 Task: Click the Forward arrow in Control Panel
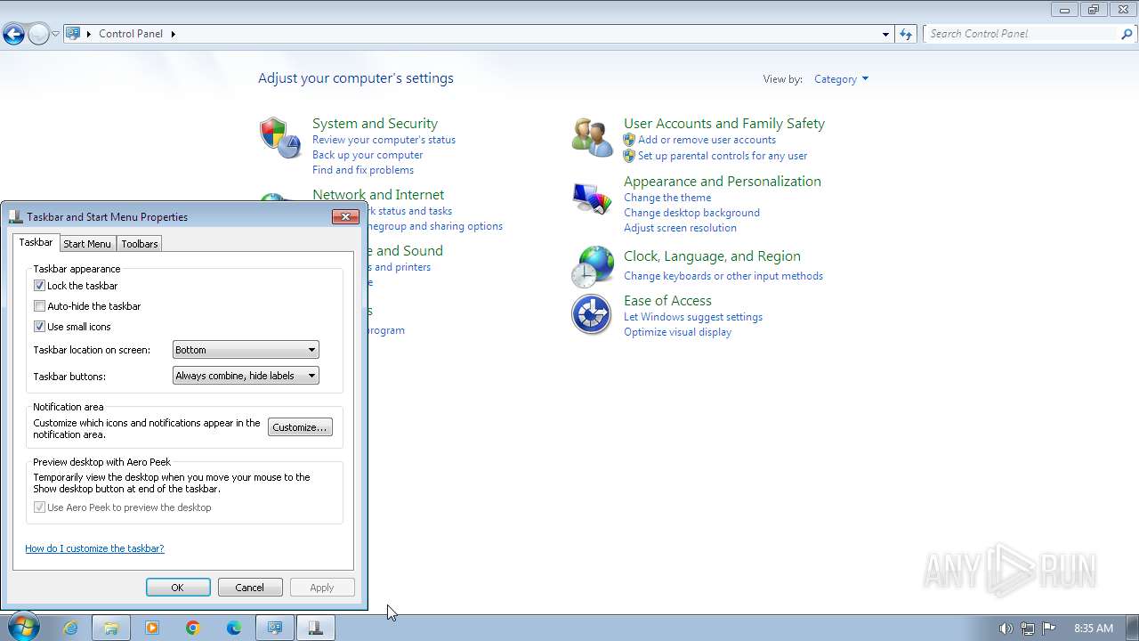38,35
